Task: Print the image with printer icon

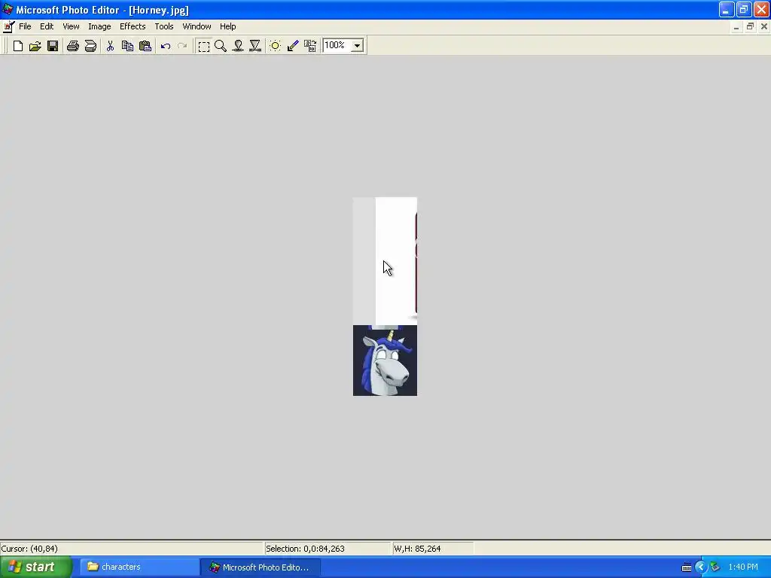Action: tap(73, 46)
